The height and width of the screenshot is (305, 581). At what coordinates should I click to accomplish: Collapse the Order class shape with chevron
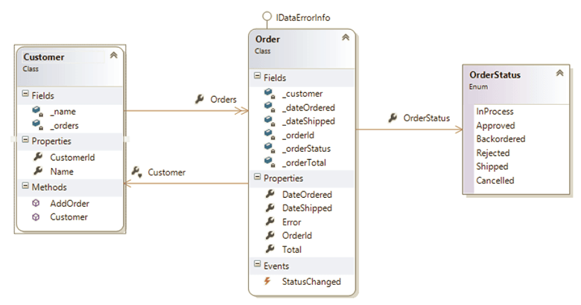click(x=346, y=37)
